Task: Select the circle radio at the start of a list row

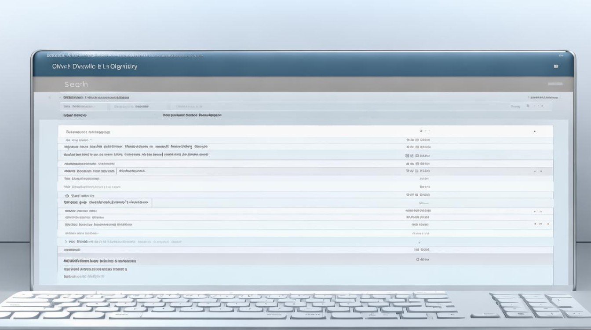Action: (x=67, y=195)
